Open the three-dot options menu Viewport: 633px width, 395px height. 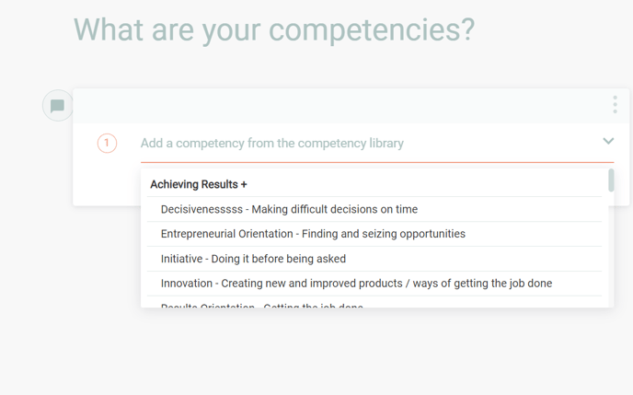615,105
